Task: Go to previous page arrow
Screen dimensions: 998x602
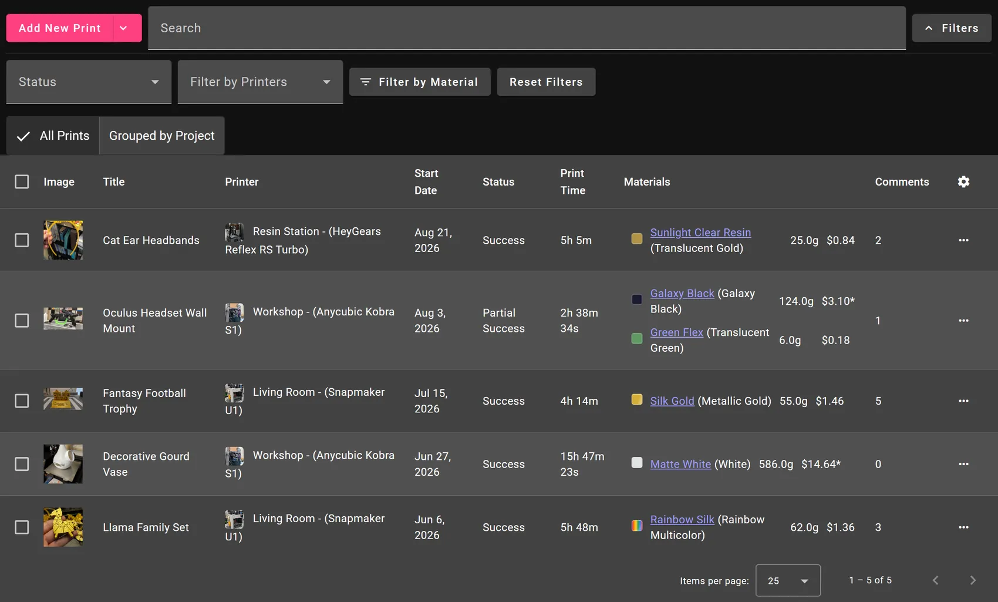Action: (x=936, y=580)
